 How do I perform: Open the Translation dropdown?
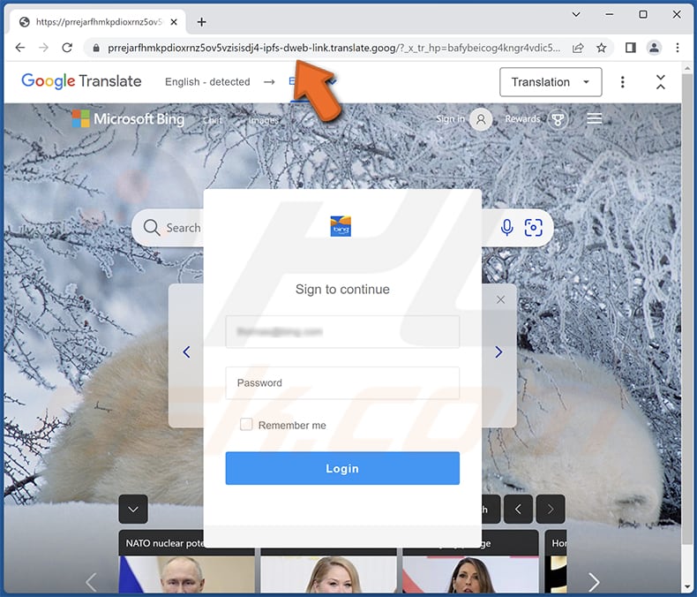click(551, 82)
